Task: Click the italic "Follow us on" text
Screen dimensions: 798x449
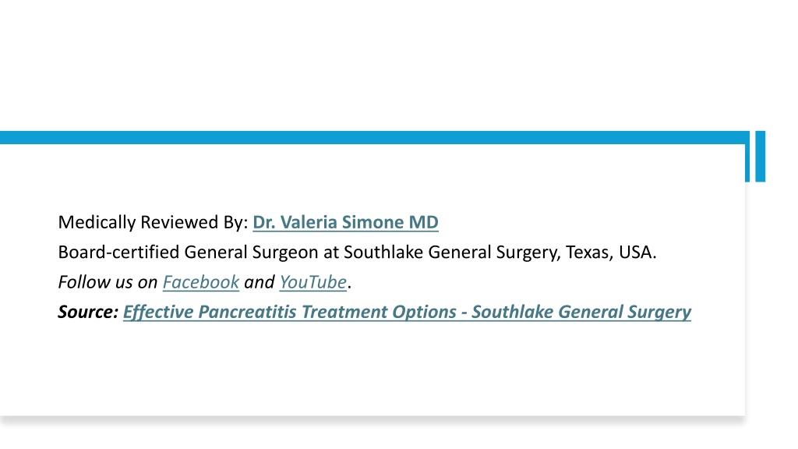Action: point(108,282)
